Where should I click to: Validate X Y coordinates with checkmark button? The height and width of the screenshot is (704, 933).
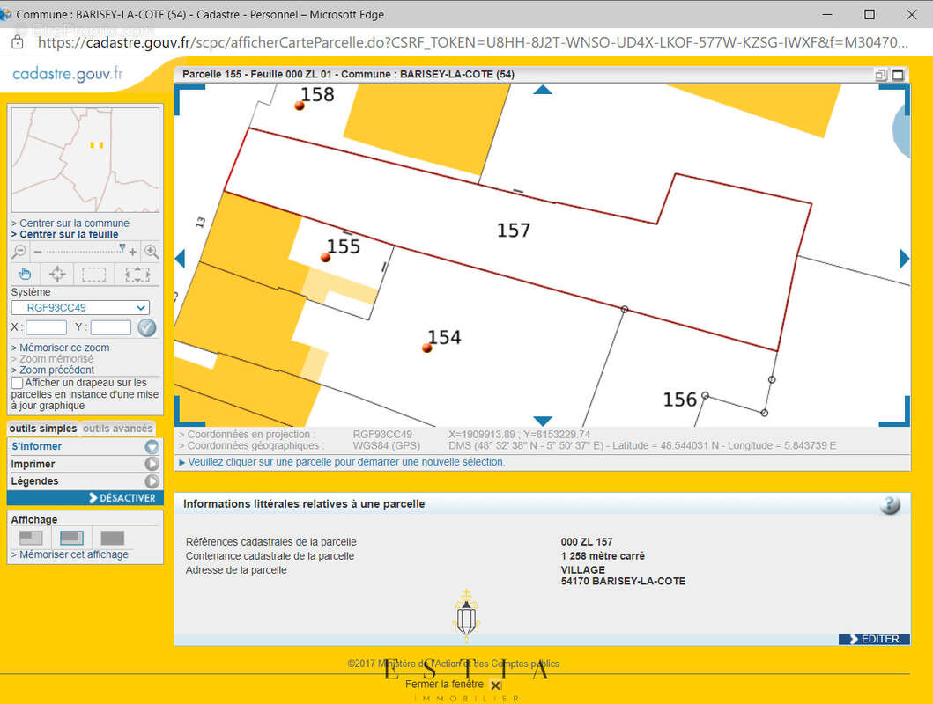point(146,327)
